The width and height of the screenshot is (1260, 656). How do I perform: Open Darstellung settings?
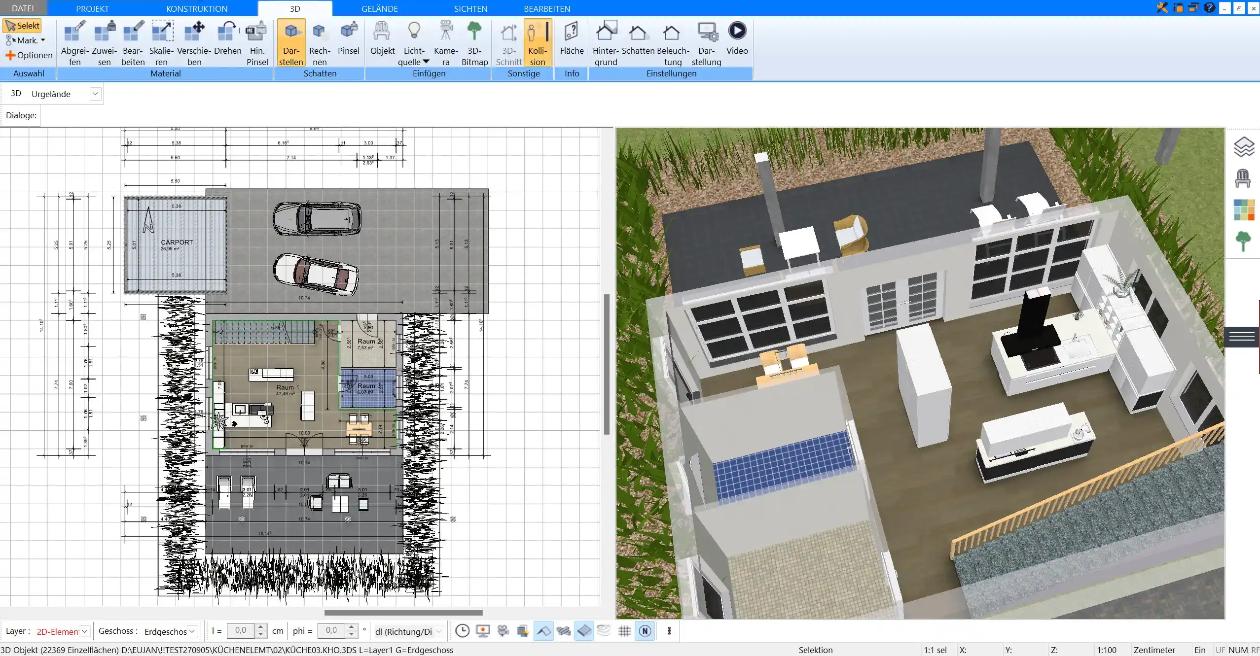tap(706, 43)
